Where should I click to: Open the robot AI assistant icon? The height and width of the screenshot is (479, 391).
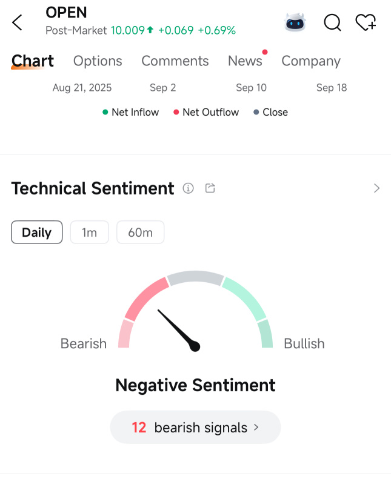(295, 23)
